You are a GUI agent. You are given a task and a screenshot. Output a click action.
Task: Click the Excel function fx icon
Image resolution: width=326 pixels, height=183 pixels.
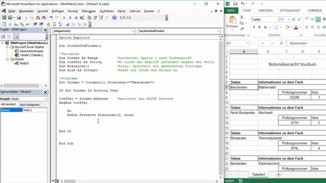[x=281, y=43]
